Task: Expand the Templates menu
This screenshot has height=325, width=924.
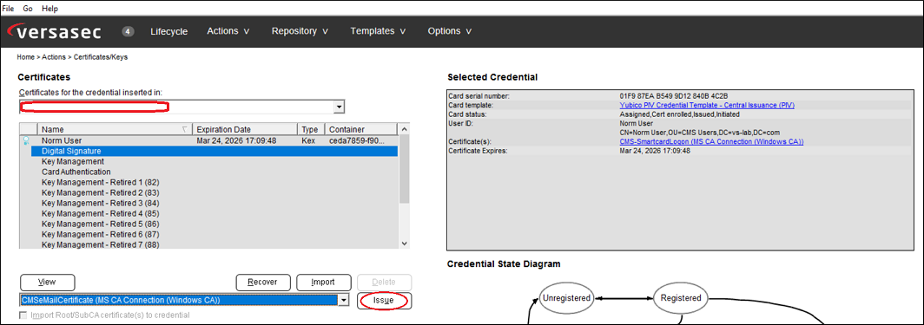Action: (x=378, y=31)
